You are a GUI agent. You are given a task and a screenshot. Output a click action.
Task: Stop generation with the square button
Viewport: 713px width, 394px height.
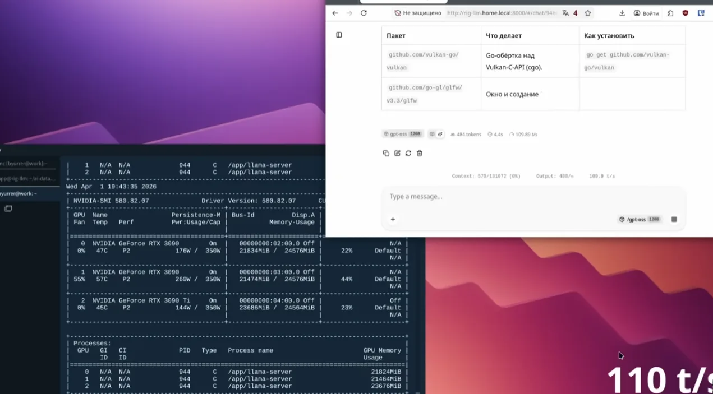point(674,219)
